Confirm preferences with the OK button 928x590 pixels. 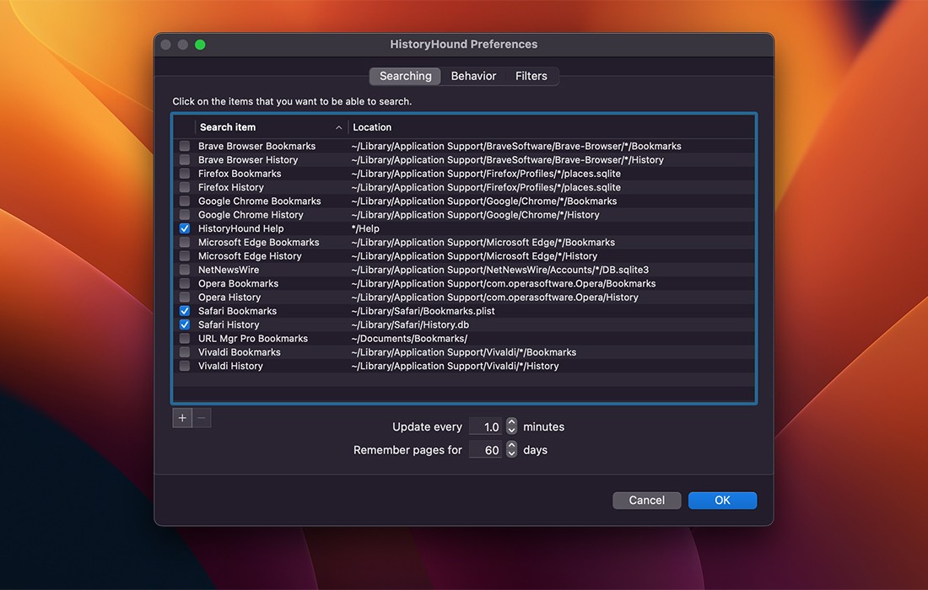722,500
